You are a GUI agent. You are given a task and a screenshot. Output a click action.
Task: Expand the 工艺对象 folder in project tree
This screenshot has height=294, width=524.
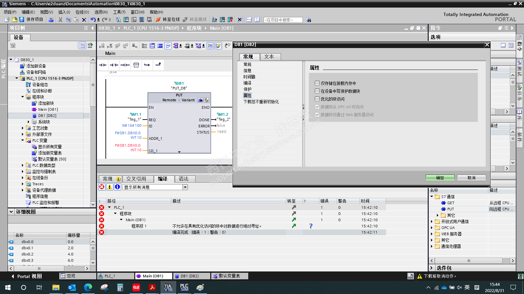pos(23,128)
